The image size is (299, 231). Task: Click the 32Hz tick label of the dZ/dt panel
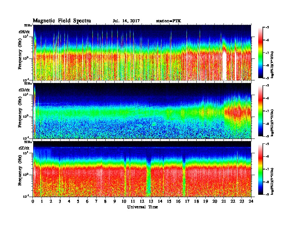click(x=28, y=142)
